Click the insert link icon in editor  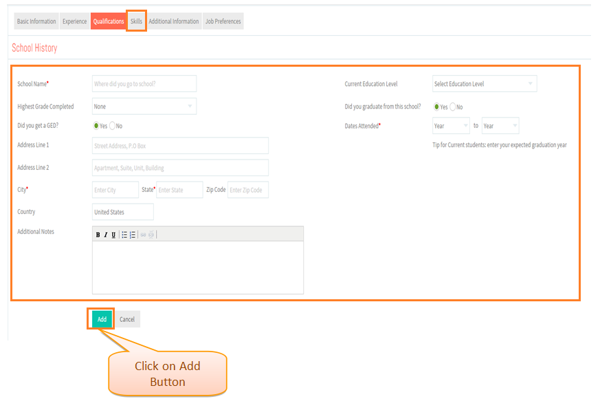pyautogui.click(x=143, y=235)
